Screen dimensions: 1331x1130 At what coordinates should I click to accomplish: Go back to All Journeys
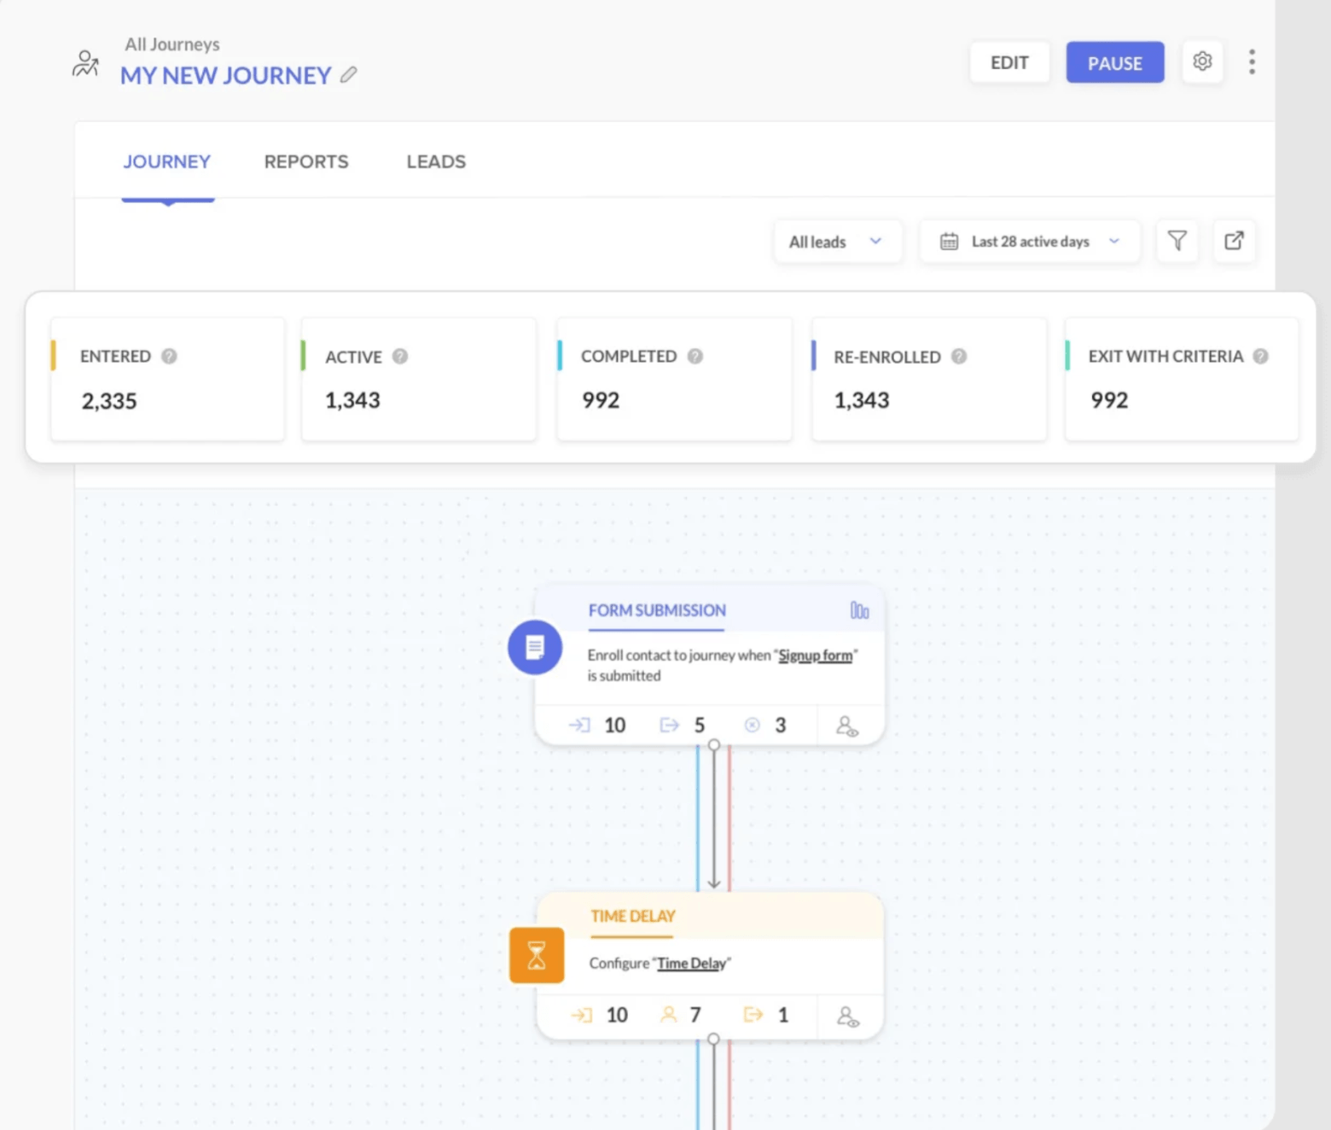click(172, 44)
